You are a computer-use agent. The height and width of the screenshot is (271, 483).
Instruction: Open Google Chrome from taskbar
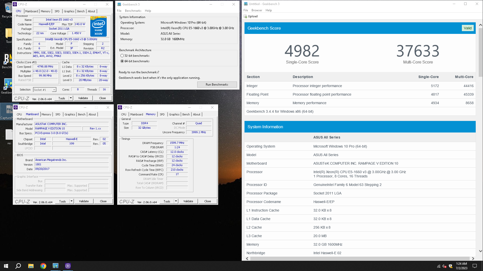(x=43, y=266)
